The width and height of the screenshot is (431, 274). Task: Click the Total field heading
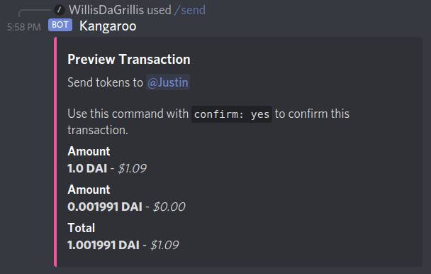point(82,228)
